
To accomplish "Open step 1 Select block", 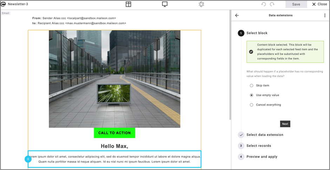I will point(253,33).
